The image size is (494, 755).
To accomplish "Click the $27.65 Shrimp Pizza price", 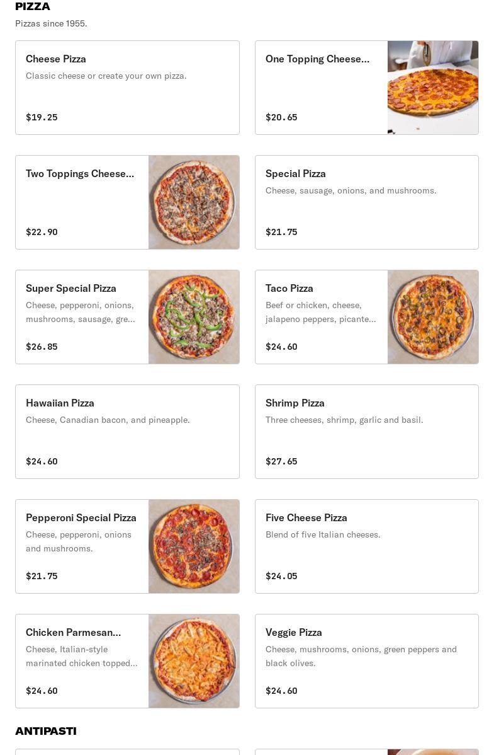I will 281,461.
